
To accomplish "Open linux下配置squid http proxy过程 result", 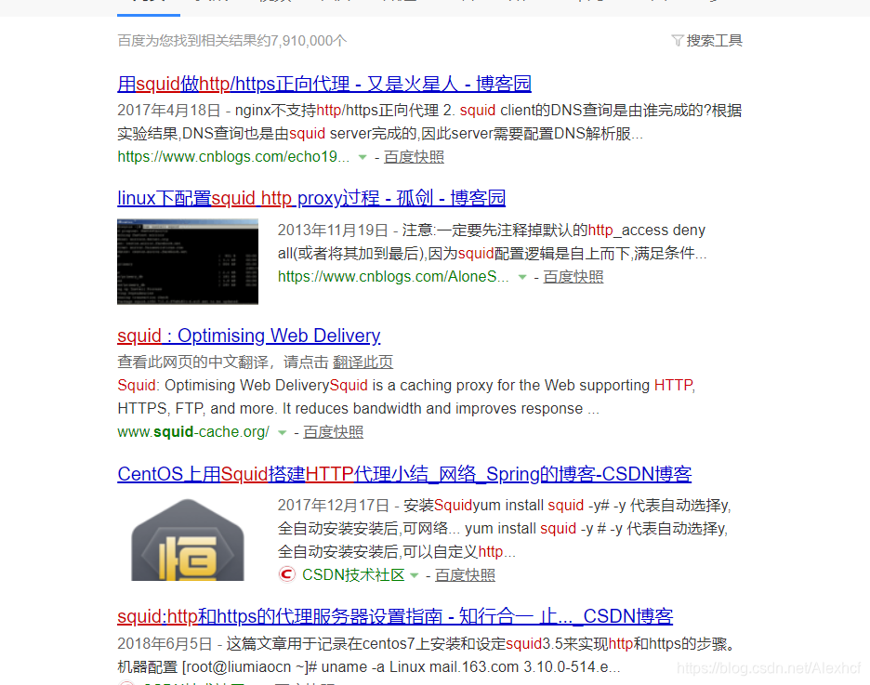I will point(311,197).
